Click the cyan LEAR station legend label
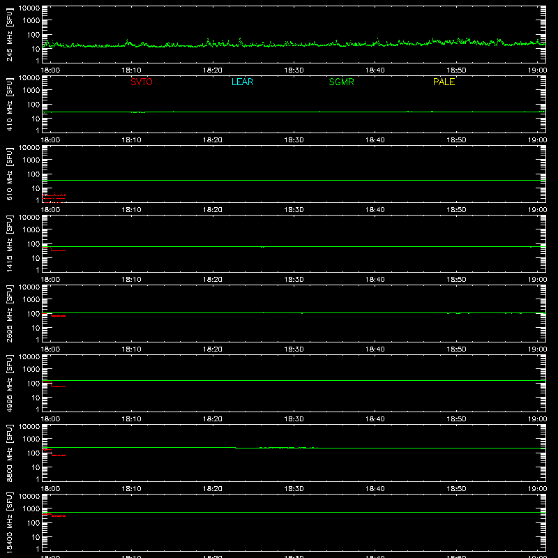 point(242,82)
